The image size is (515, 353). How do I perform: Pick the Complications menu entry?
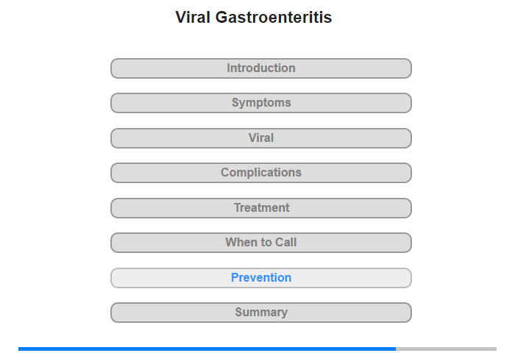[260, 173]
